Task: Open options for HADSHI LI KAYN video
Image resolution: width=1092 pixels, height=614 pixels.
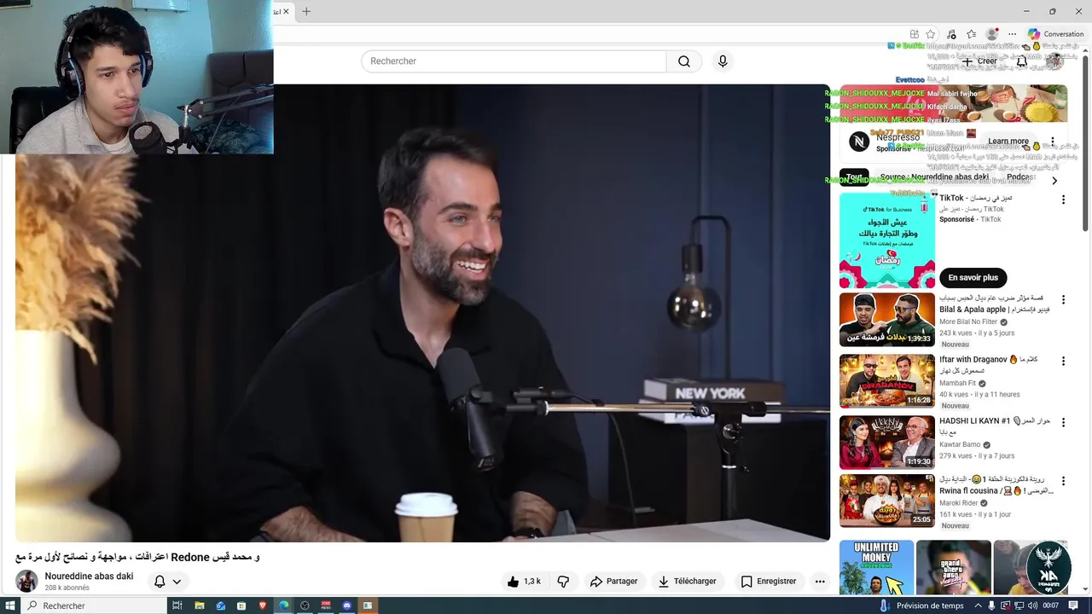Action: (1063, 422)
